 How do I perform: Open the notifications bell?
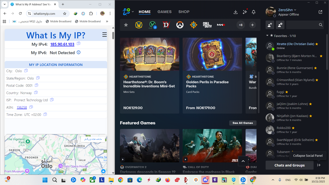point(253,12)
